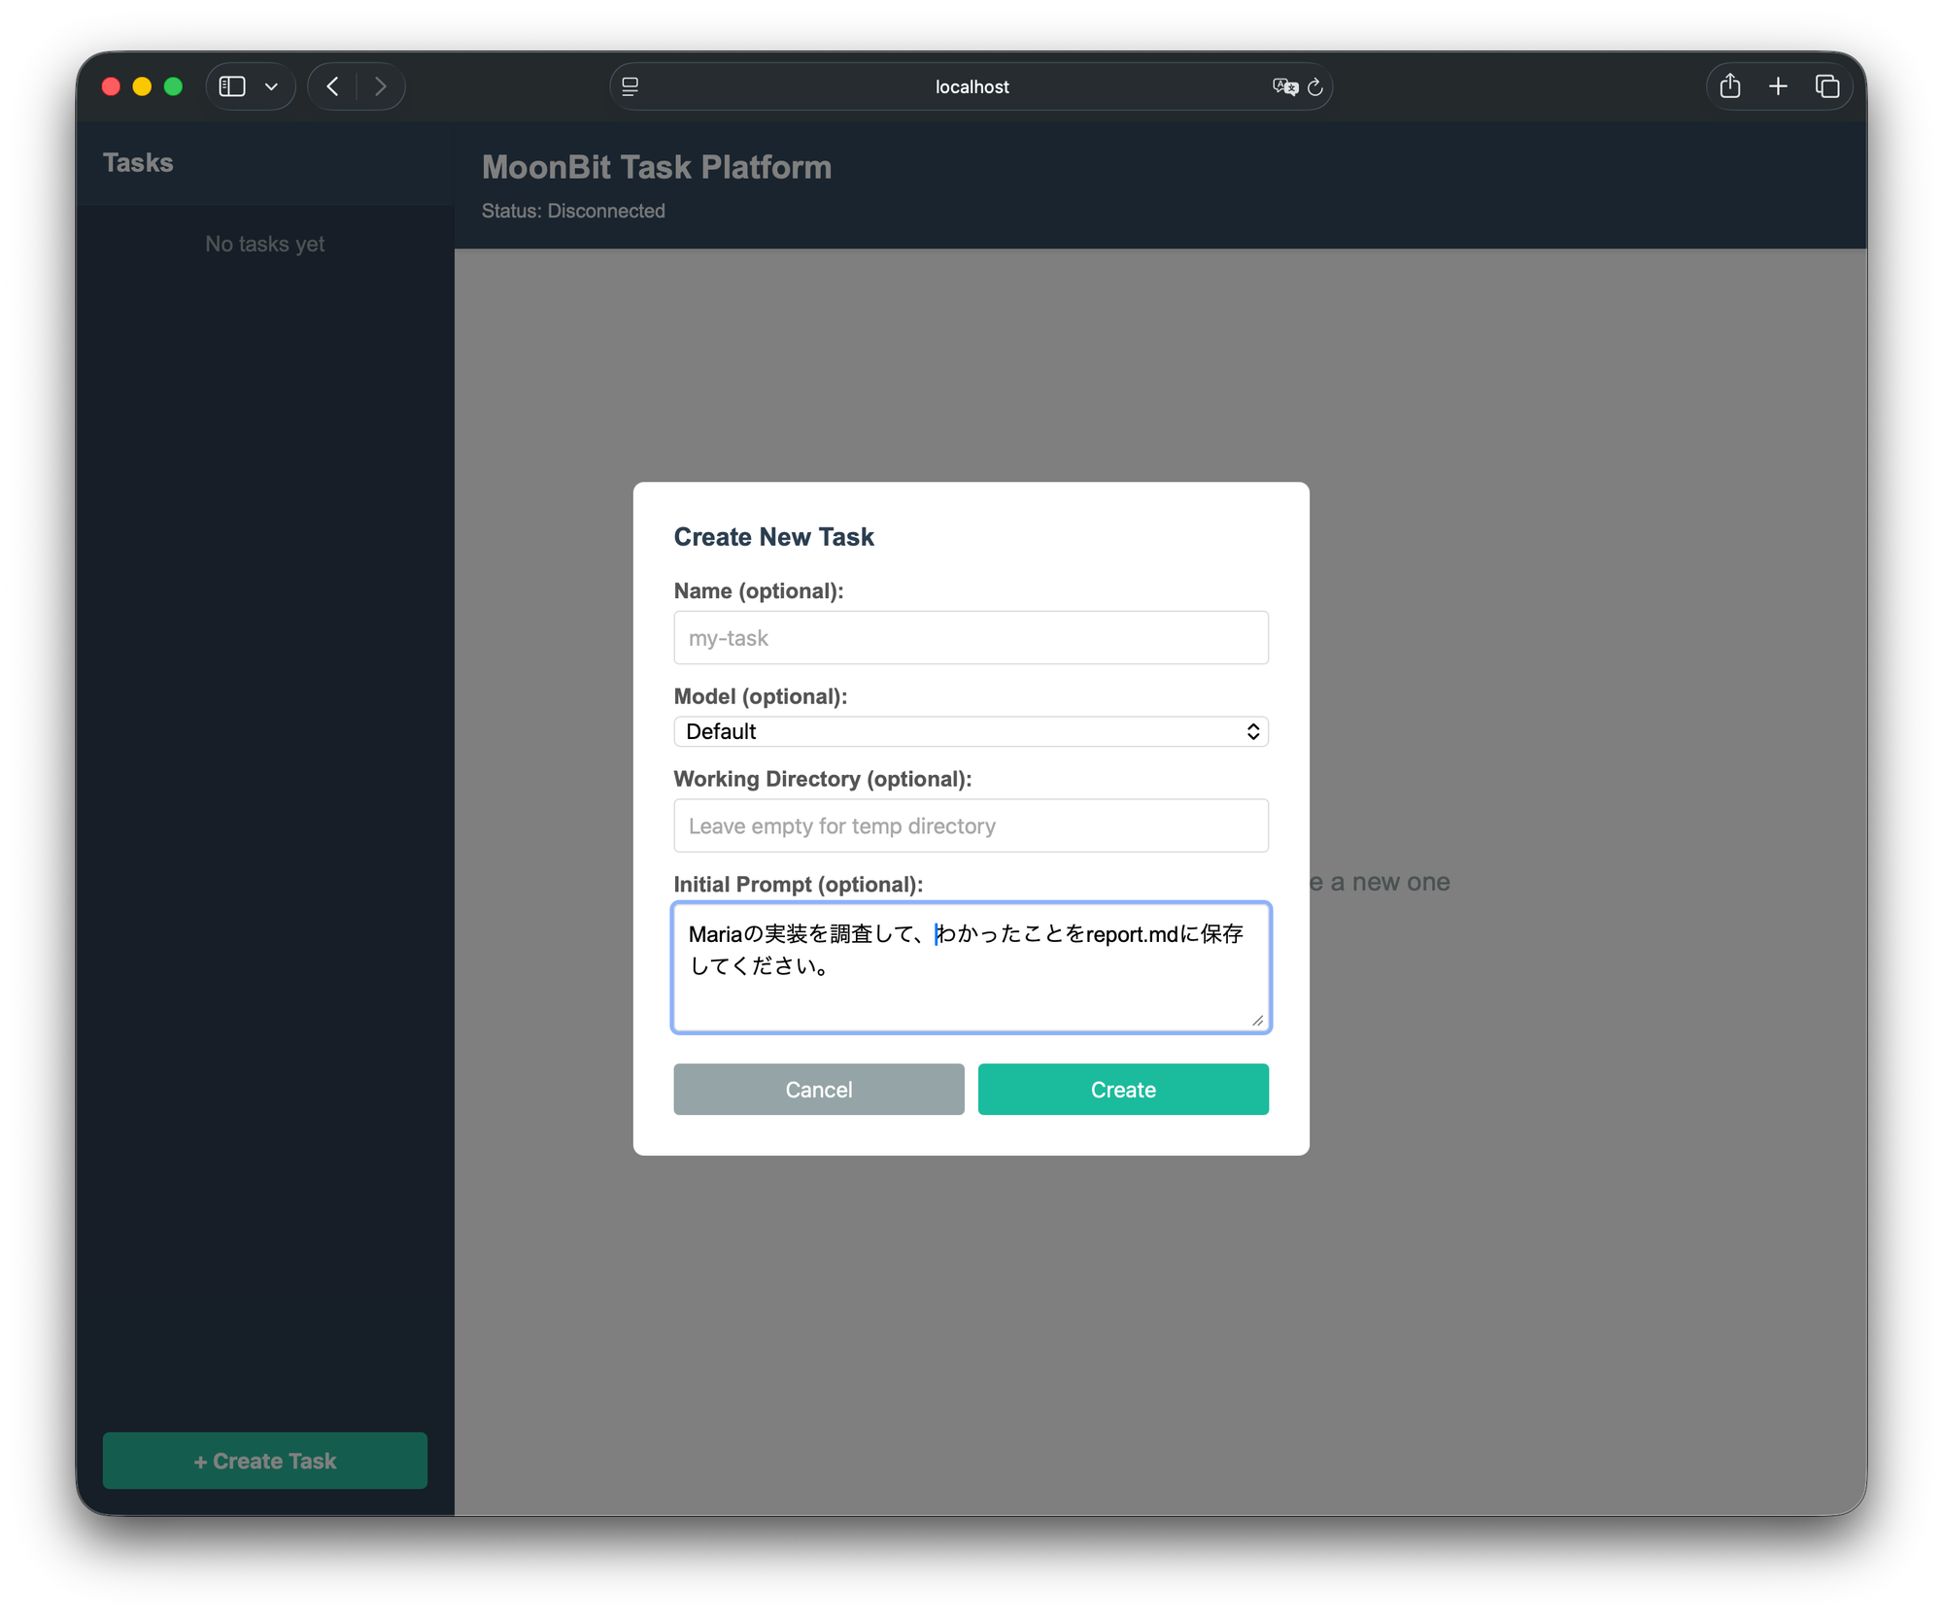Click the Working Directory input field
Screen dimensions: 1943x1616
971,825
